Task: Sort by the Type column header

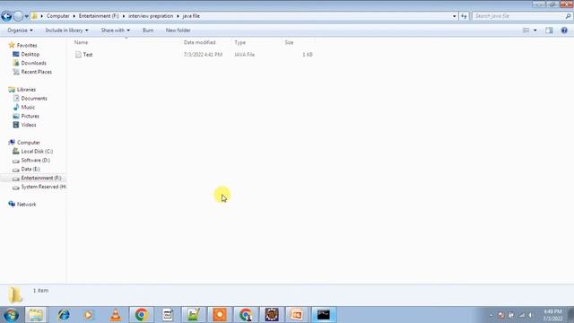Action: (x=239, y=42)
